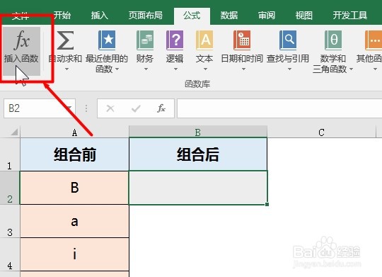382x277 pixels.
Task: Select column A header
Action: point(74,132)
